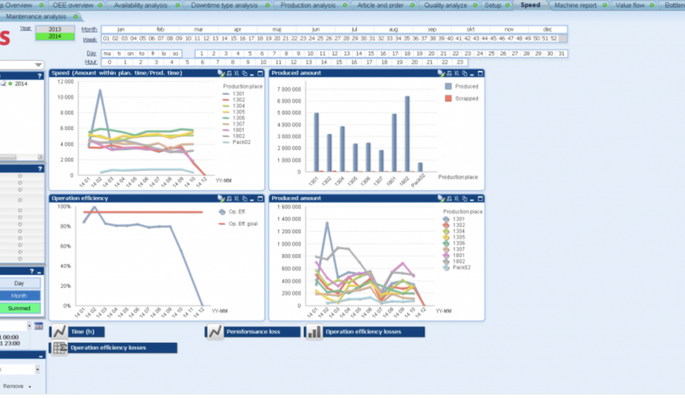Image resolution: width=685 pixels, height=398 pixels.
Task: Copy the Operation efficiency chart to clipboard
Action: (x=244, y=198)
